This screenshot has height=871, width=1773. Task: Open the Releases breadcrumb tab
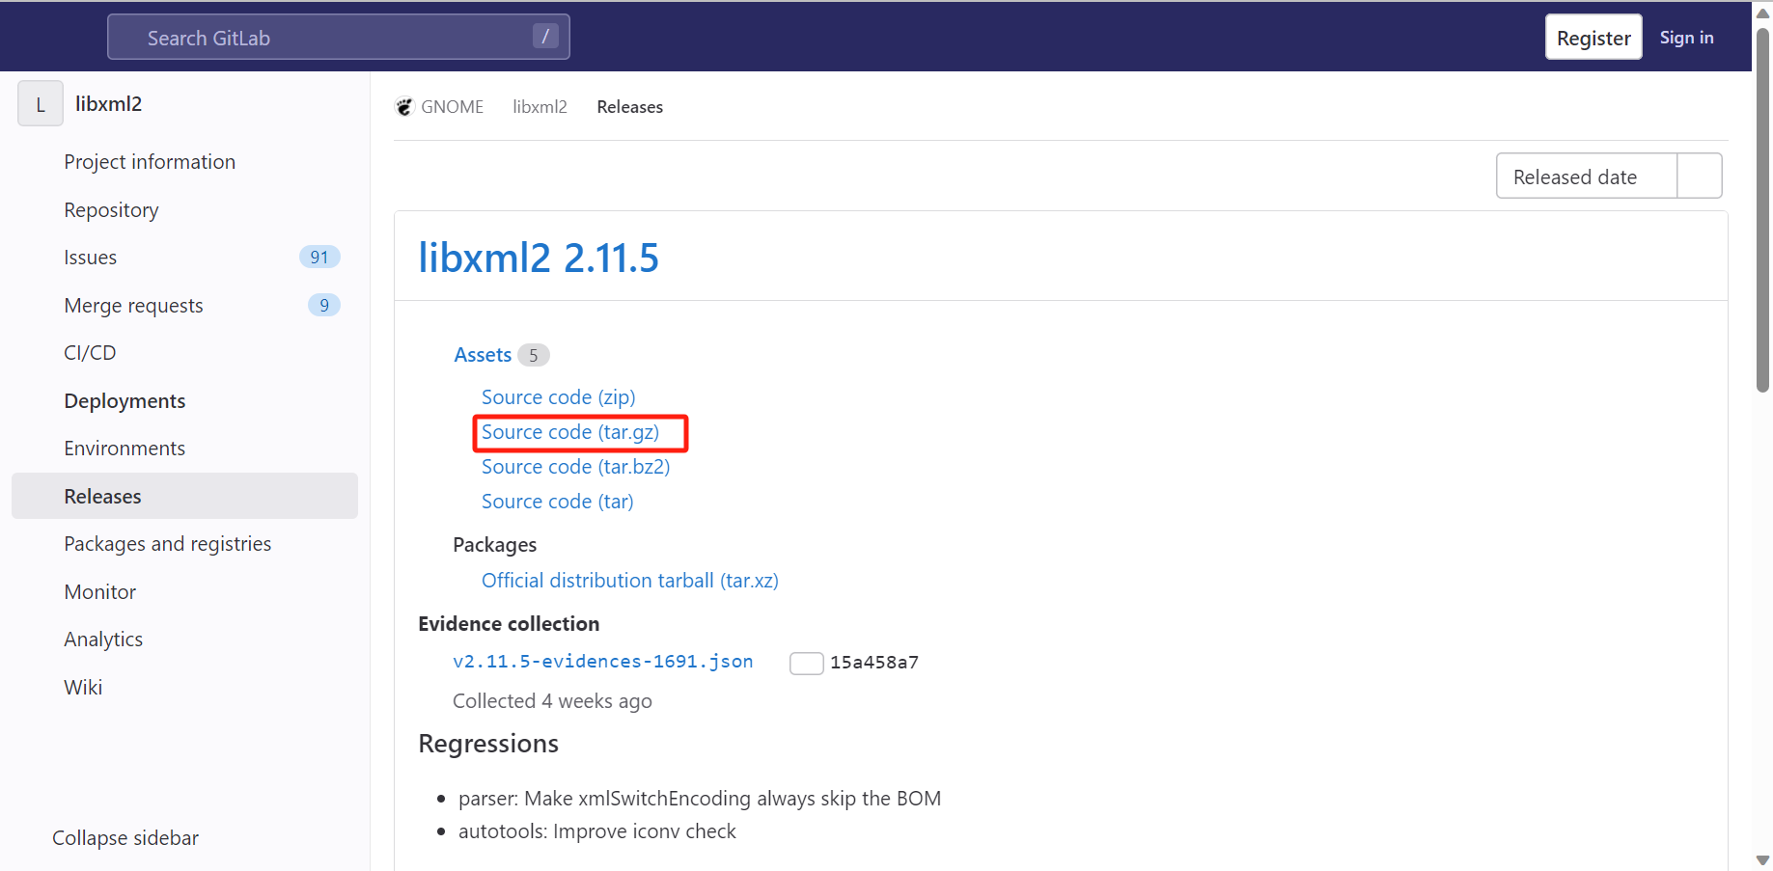pos(629,106)
